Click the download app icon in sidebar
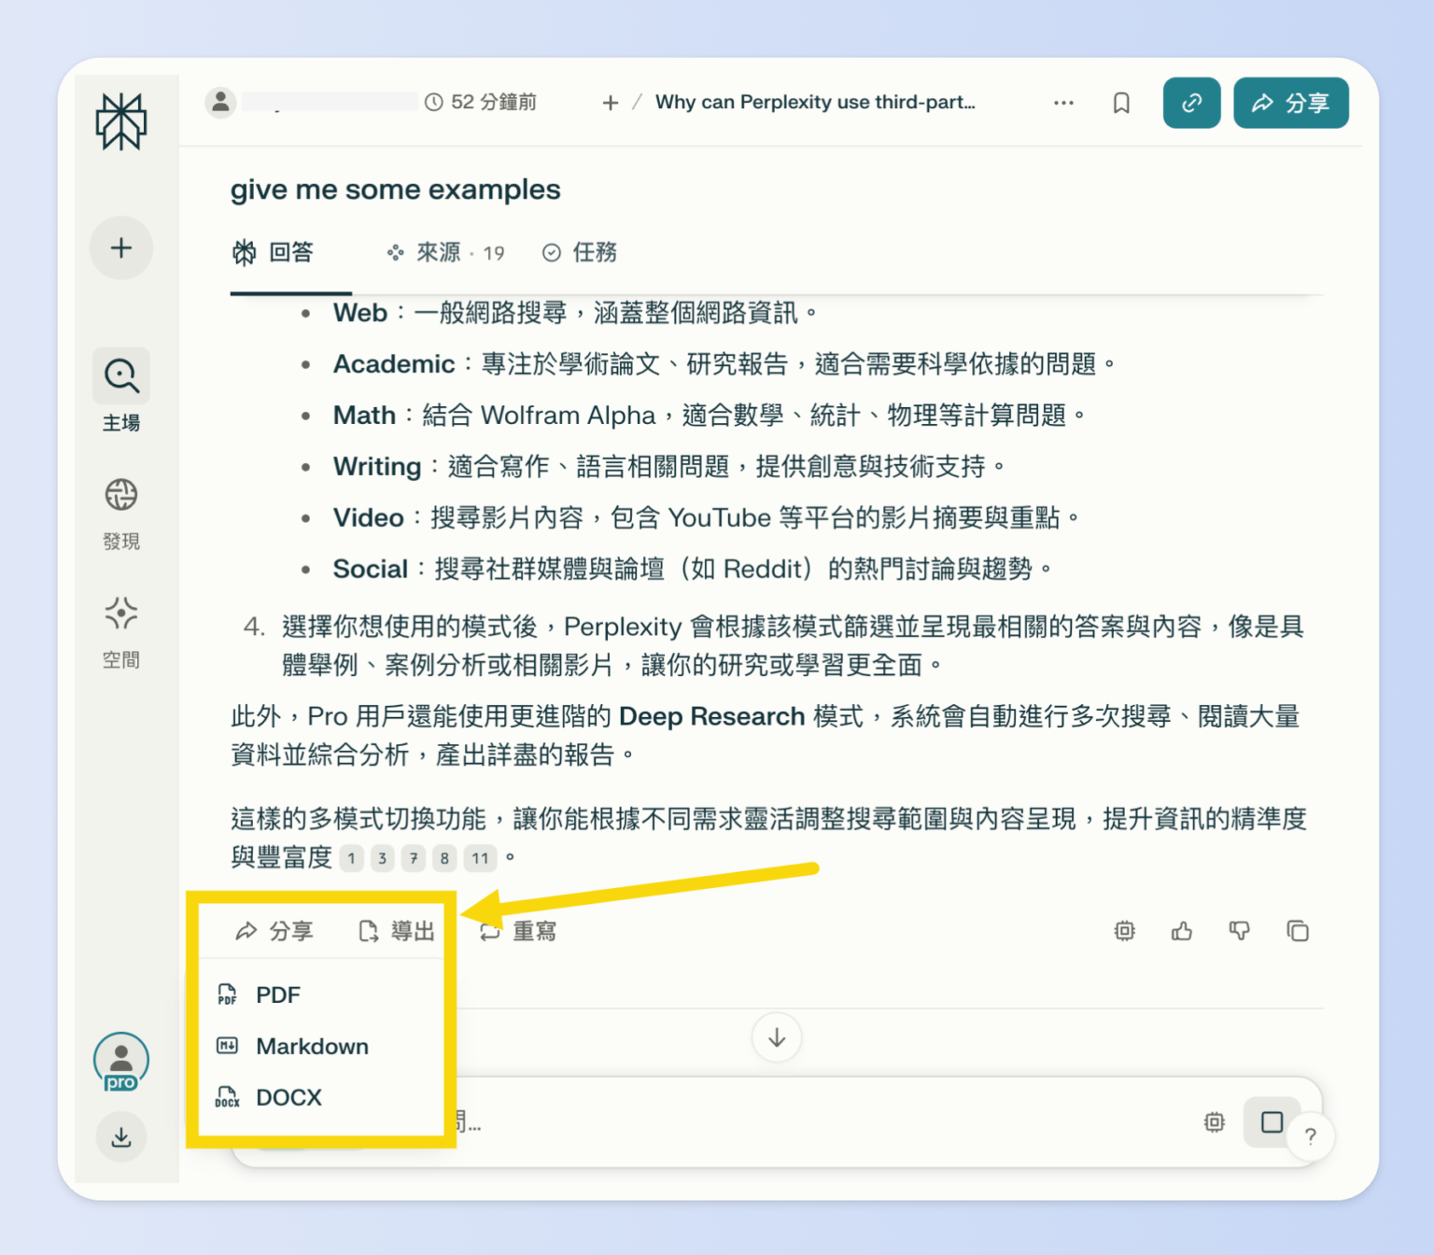The image size is (1434, 1255). coord(120,1136)
